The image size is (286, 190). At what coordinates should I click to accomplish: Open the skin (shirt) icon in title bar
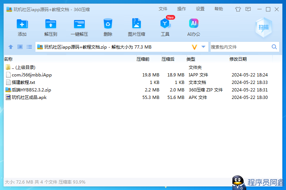coord(238,9)
